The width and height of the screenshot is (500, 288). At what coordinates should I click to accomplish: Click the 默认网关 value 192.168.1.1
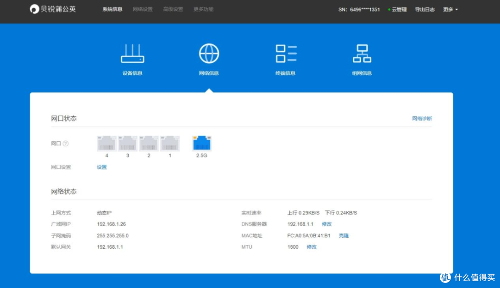110,247
